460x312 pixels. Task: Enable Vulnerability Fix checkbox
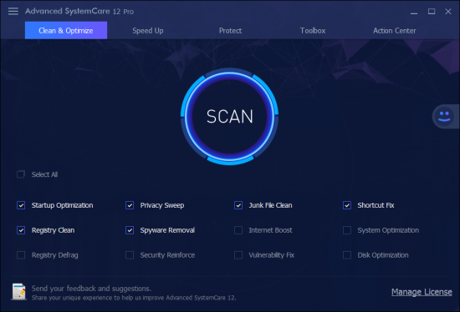coord(238,255)
